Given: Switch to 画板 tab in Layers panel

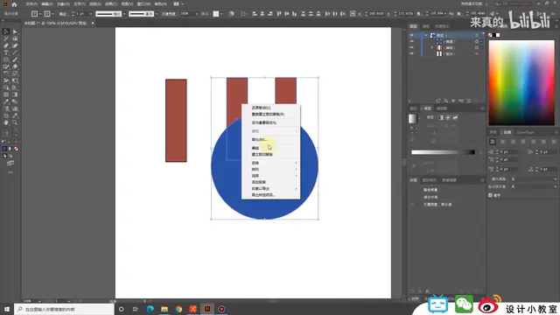Looking at the screenshot, I should click(426, 26).
